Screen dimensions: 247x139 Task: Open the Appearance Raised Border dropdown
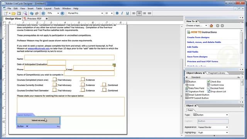click(x=227, y=127)
